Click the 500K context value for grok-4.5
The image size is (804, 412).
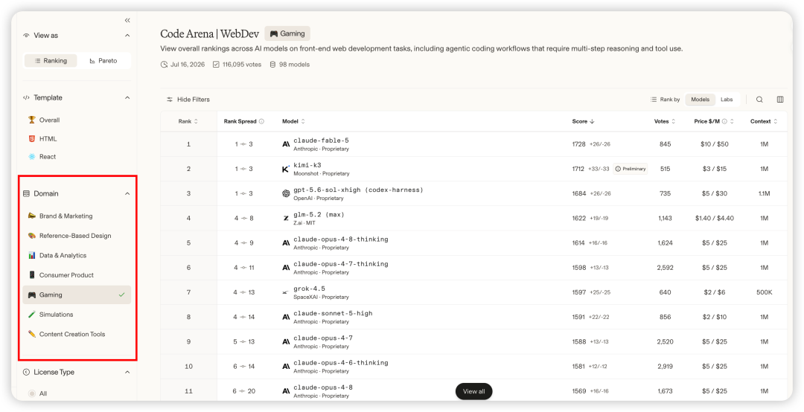(x=764, y=292)
